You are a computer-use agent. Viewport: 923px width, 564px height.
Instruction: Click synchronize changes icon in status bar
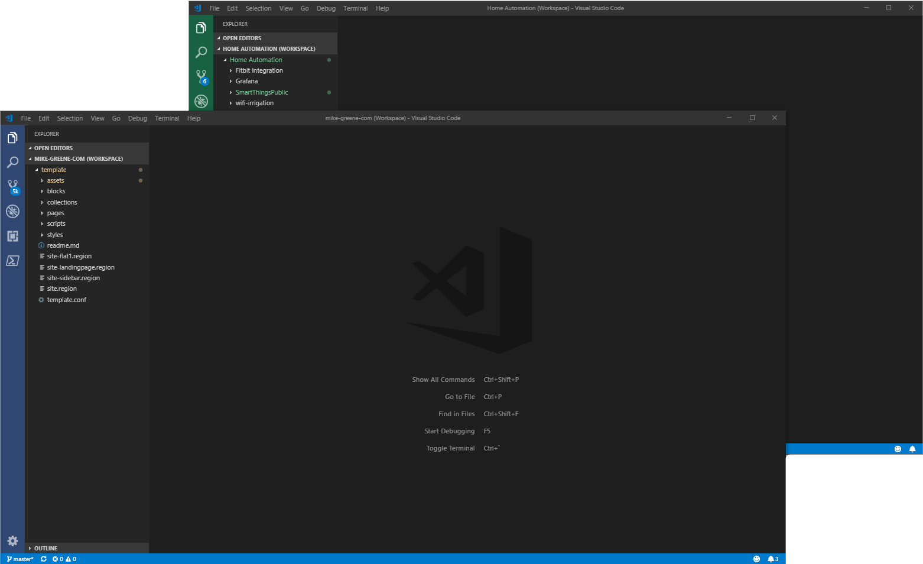tap(44, 559)
